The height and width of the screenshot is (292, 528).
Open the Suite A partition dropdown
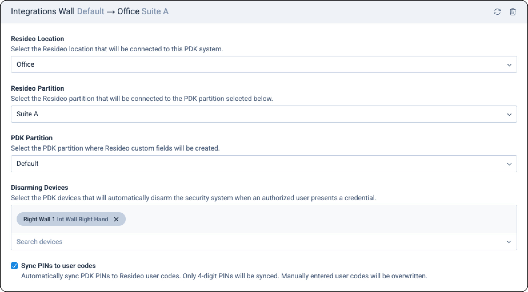pos(264,114)
